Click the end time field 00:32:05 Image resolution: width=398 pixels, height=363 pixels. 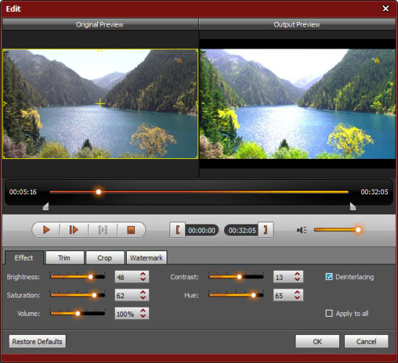(242, 230)
